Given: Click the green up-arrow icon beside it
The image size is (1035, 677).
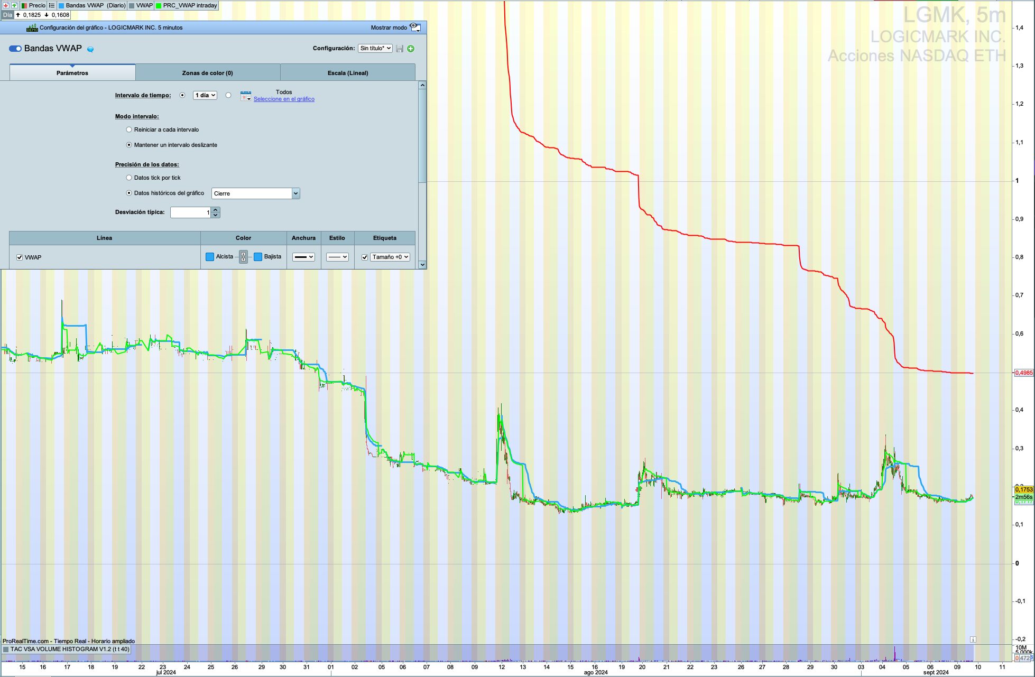Looking at the screenshot, I should (x=14, y=5).
